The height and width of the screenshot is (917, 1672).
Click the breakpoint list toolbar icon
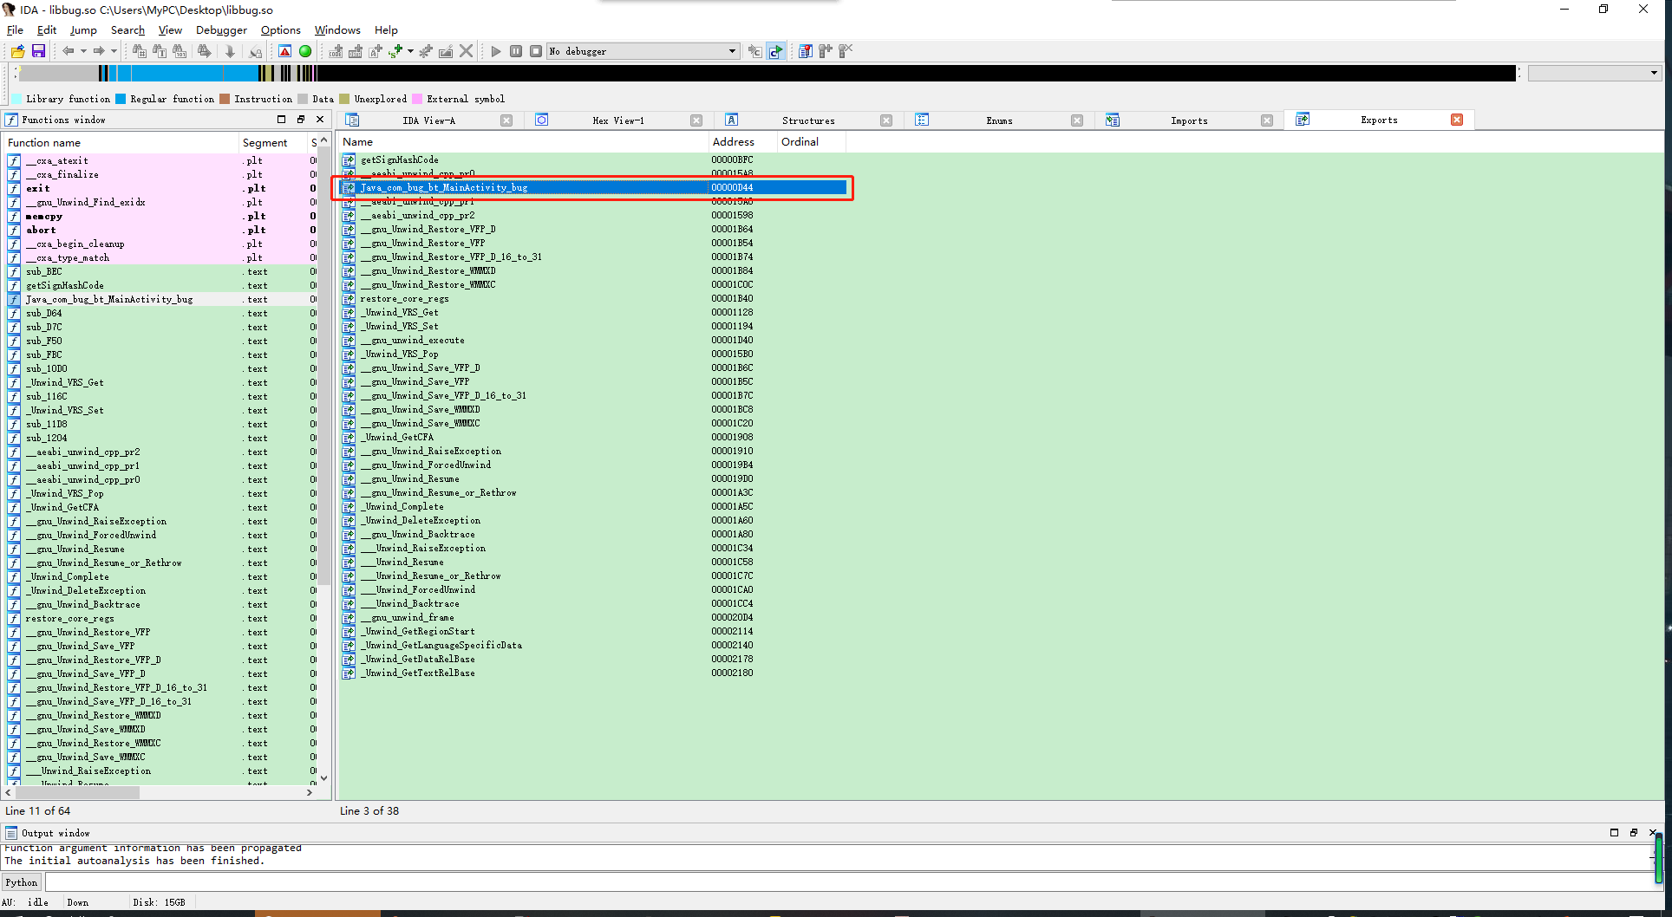(x=805, y=51)
